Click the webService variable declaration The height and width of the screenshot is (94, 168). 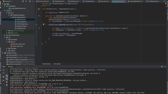tap(52, 13)
